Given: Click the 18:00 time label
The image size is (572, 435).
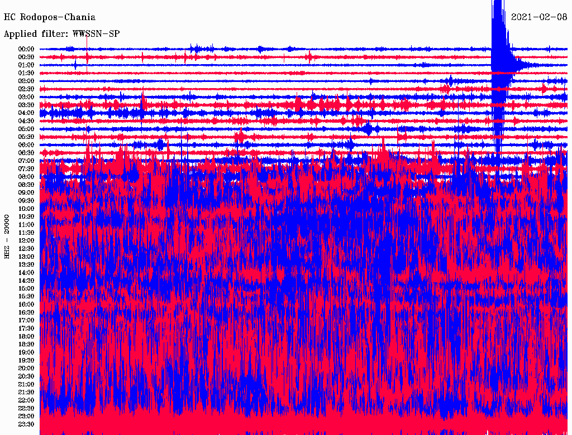Looking at the screenshot, I should (x=26, y=336).
